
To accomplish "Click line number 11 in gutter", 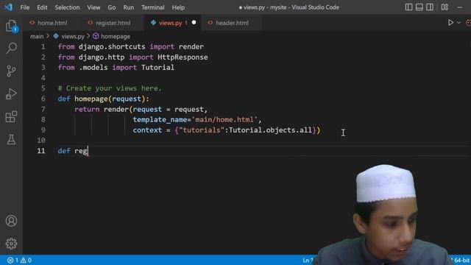I will [41, 150].
